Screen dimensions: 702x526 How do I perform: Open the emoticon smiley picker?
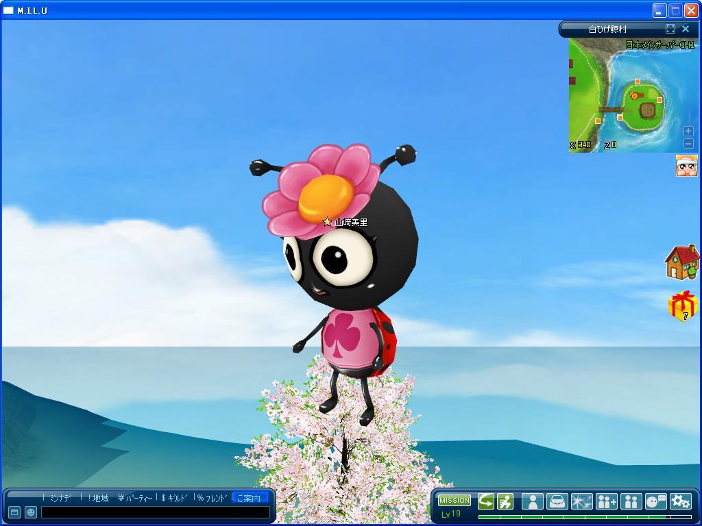[x=31, y=512]
